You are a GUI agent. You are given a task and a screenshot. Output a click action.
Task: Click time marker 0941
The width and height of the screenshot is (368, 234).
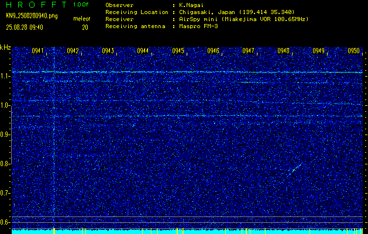coord(38,51)
